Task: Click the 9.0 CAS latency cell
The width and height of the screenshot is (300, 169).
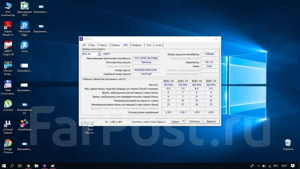Action: pos(211,89)
